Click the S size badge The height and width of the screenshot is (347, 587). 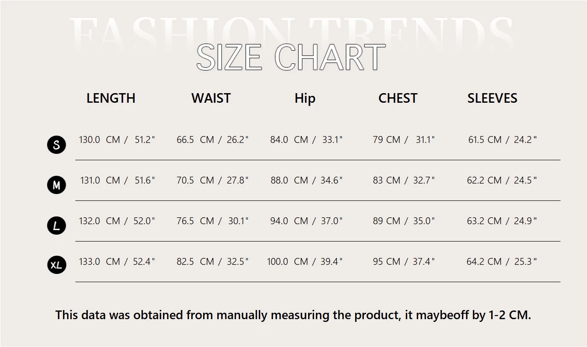coord(57,145)
